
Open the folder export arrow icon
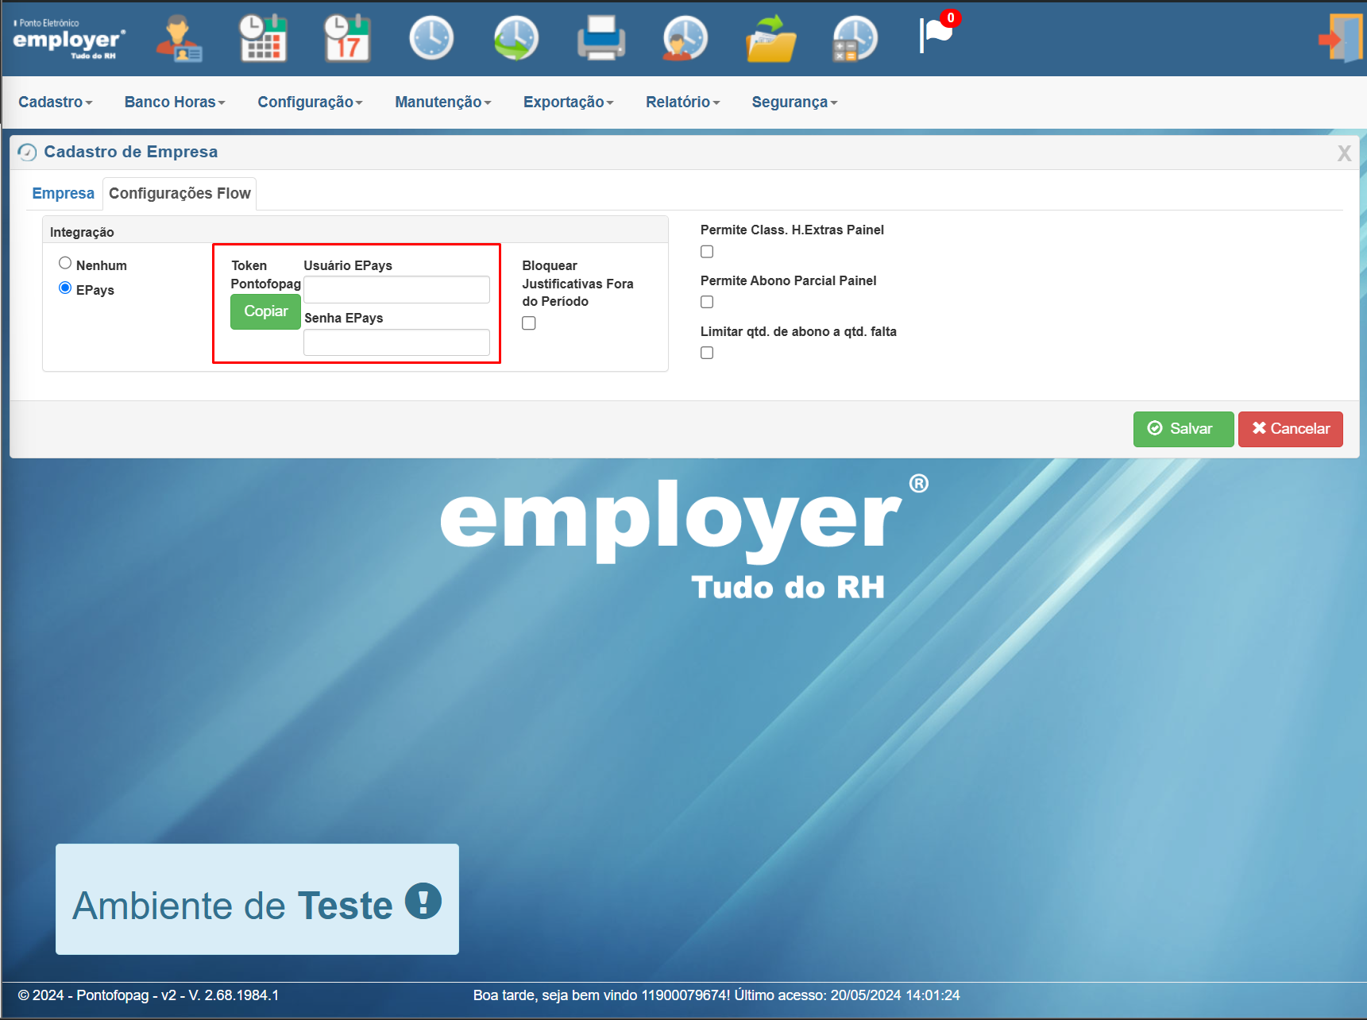click(770, 38)
